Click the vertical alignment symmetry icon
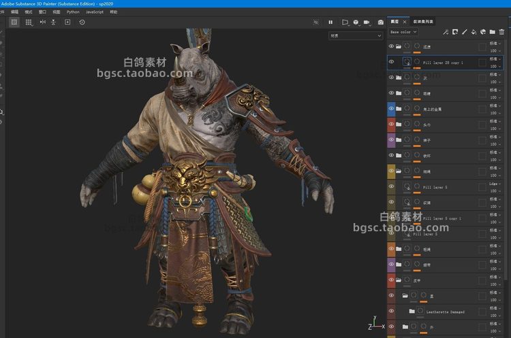Viewport: 511px width, 338px height. (53, 22)
